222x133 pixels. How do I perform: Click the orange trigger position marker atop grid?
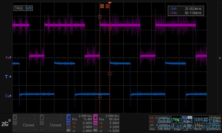point(110,3)
